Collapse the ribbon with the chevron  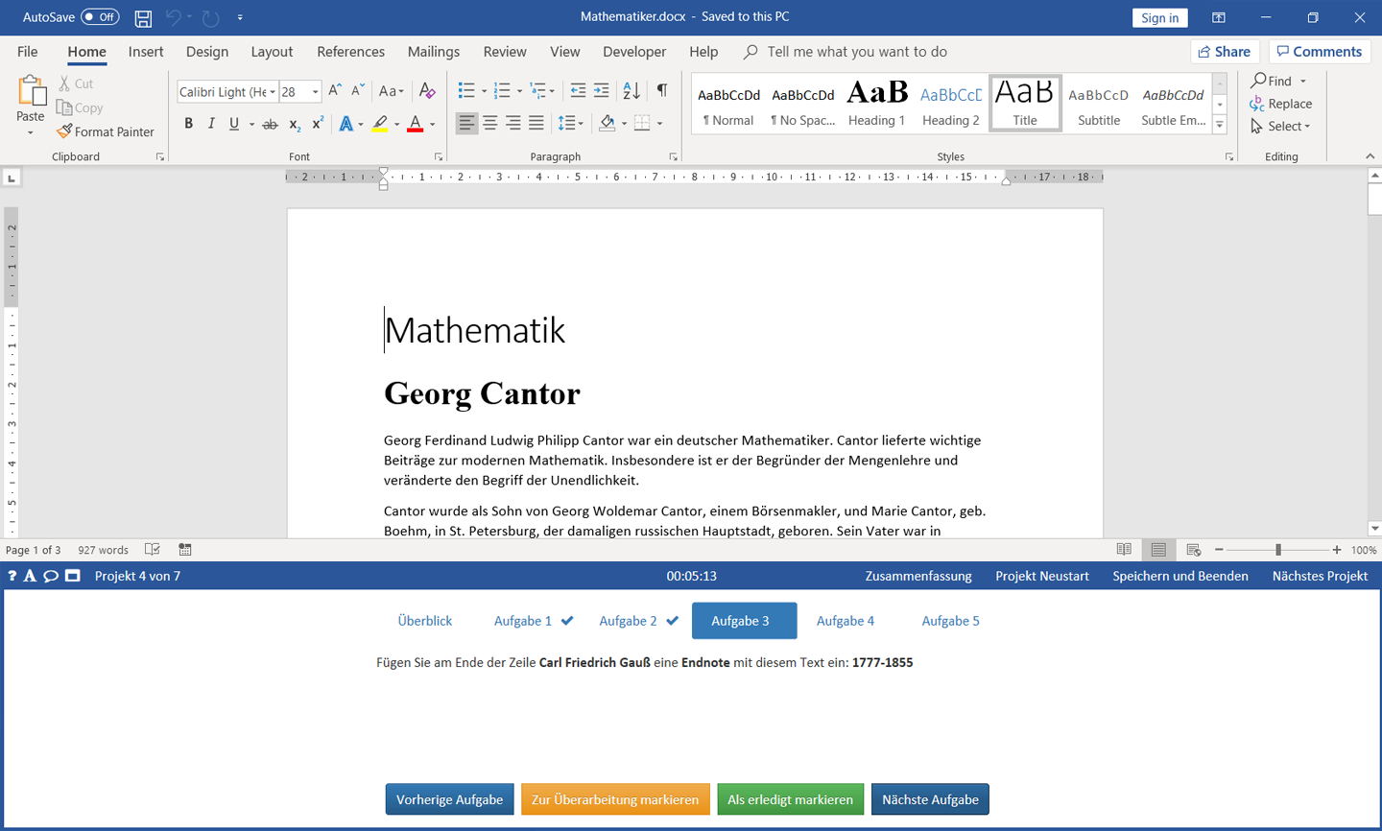pyautogui.click(x=1370, y=156)
